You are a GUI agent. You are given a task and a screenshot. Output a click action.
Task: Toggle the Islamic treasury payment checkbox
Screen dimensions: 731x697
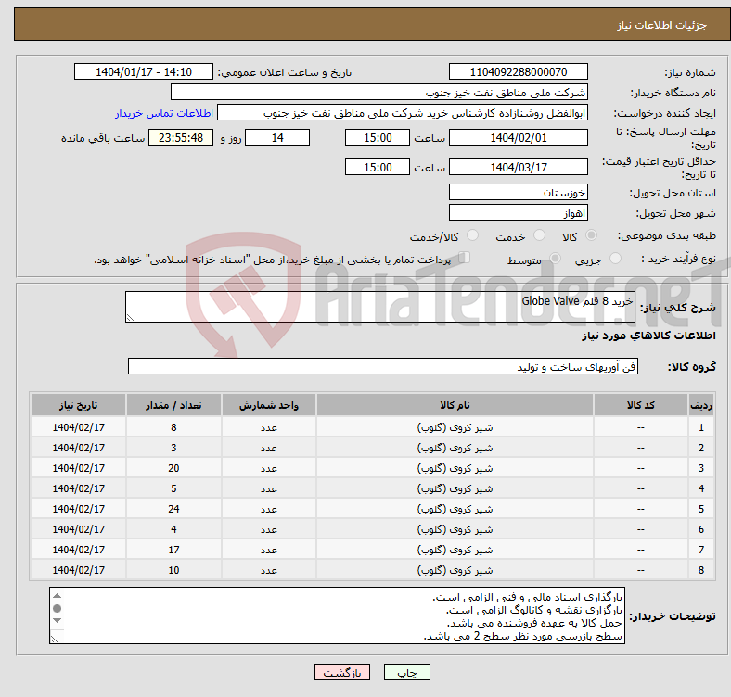pyautogui.click(x=465, y=259)
